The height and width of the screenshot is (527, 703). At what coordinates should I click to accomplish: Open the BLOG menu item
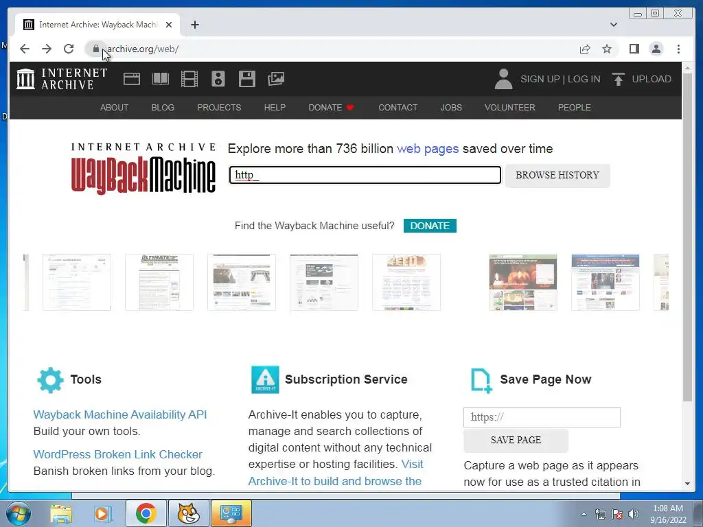click(163, 108)
